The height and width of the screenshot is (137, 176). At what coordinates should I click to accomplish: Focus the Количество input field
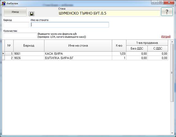[20, 35]
